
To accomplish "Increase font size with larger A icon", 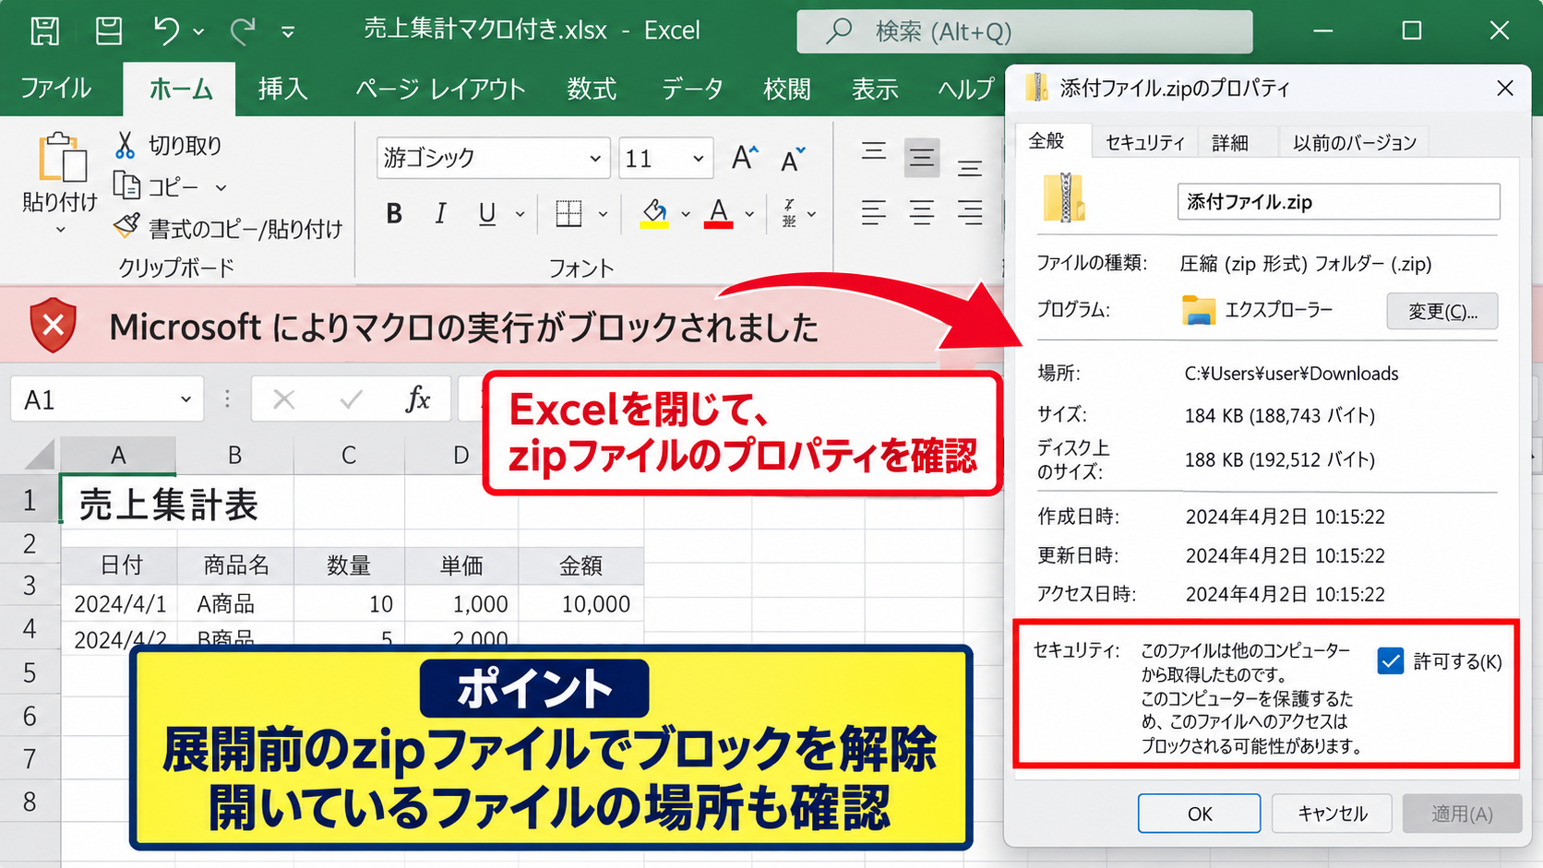I will pos(744,159).
